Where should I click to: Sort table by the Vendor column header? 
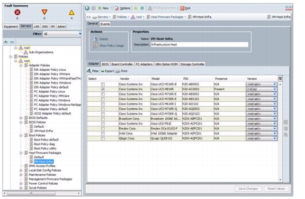coord(124,79)
